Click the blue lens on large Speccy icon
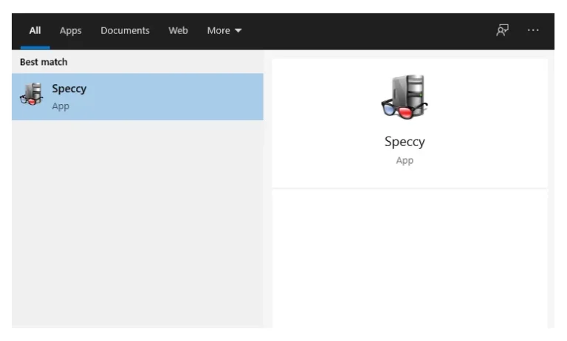The height and width of the screenshot is (341, 567). coord(389,108)
